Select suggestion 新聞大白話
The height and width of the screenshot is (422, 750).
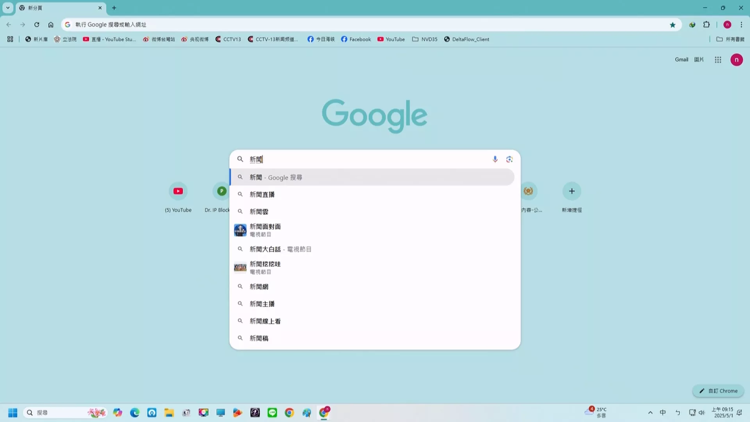372,249
